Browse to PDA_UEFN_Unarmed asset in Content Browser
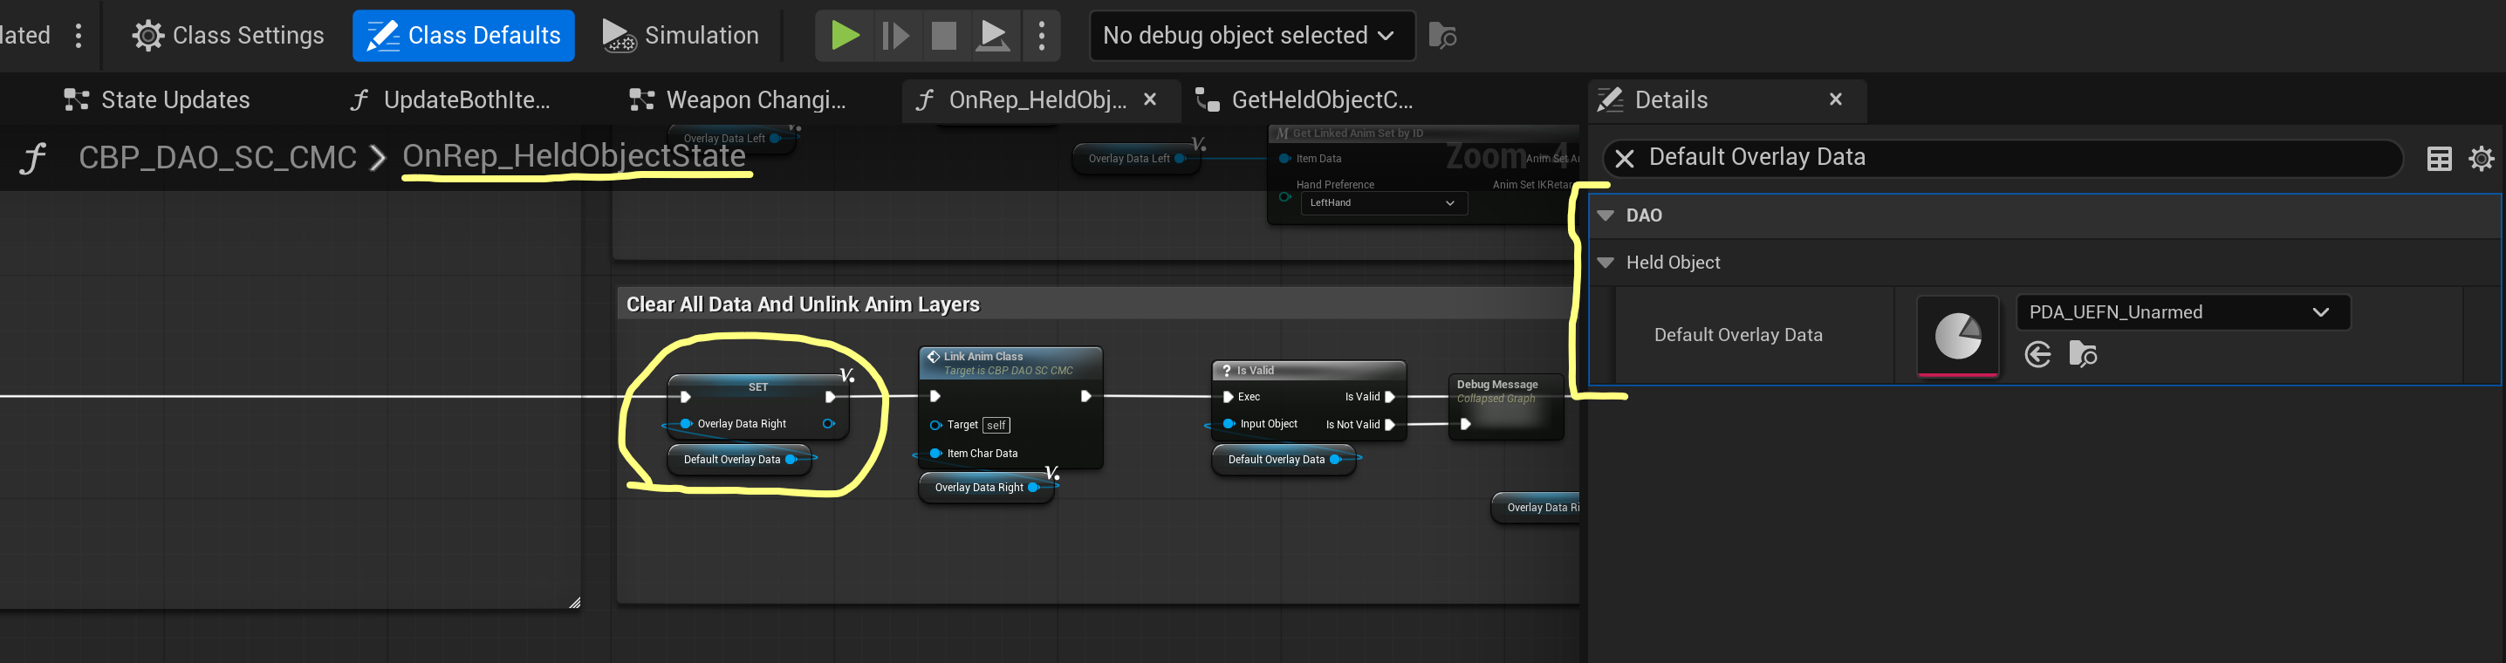Image resolution: width=2506 pixels, height=663 pixels. 2083,355
